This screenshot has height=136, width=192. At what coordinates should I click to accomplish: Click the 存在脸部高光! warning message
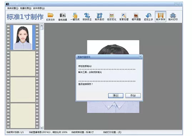85,66
